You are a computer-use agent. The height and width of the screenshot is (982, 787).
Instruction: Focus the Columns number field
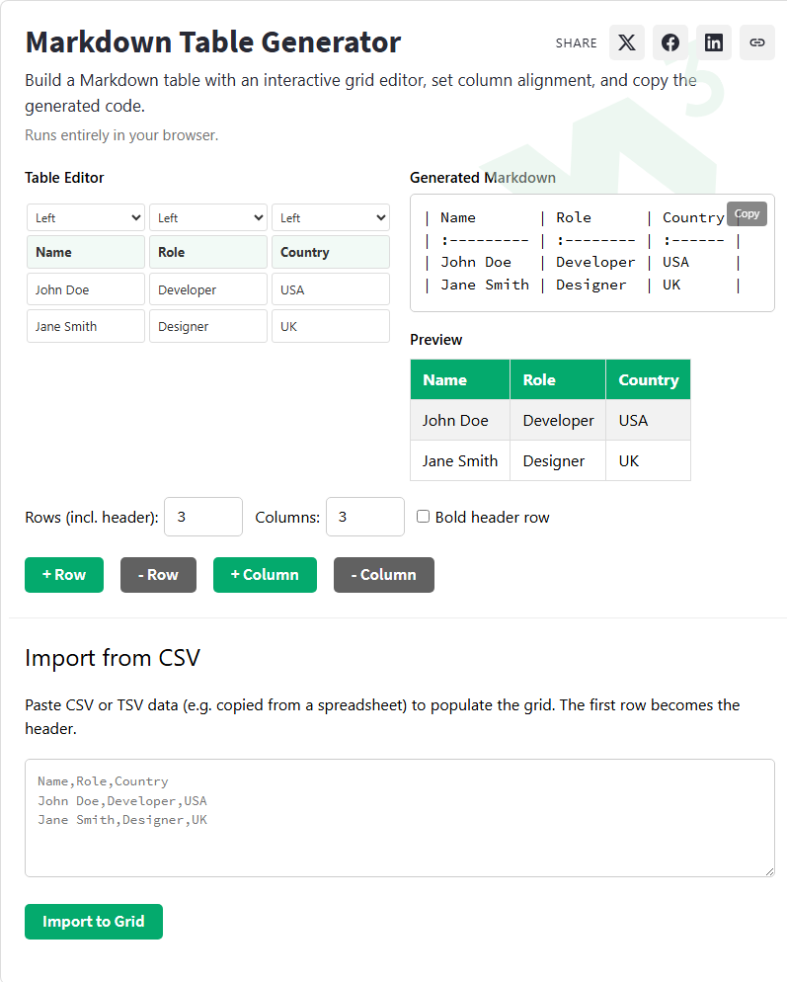pyautogui.click(x=365, y=517)
